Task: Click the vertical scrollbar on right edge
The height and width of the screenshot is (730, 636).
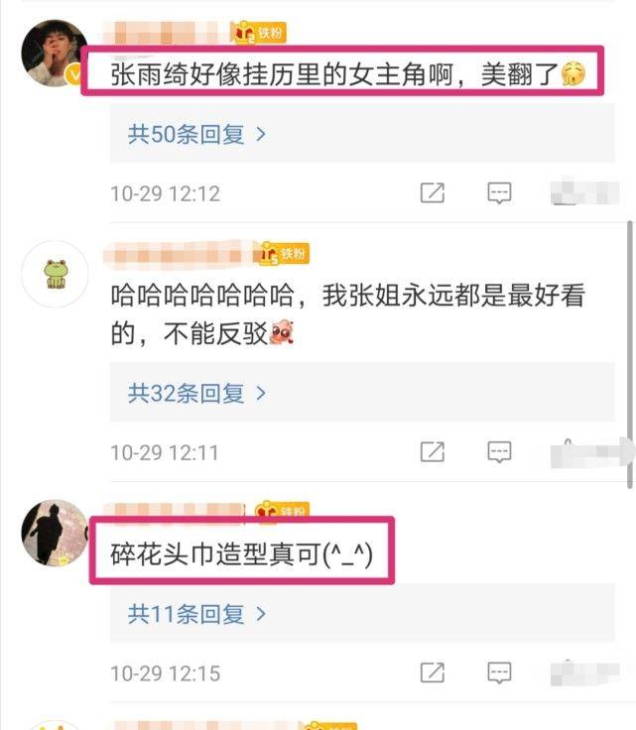Action: pyautogui.click(x=630, y=354)
